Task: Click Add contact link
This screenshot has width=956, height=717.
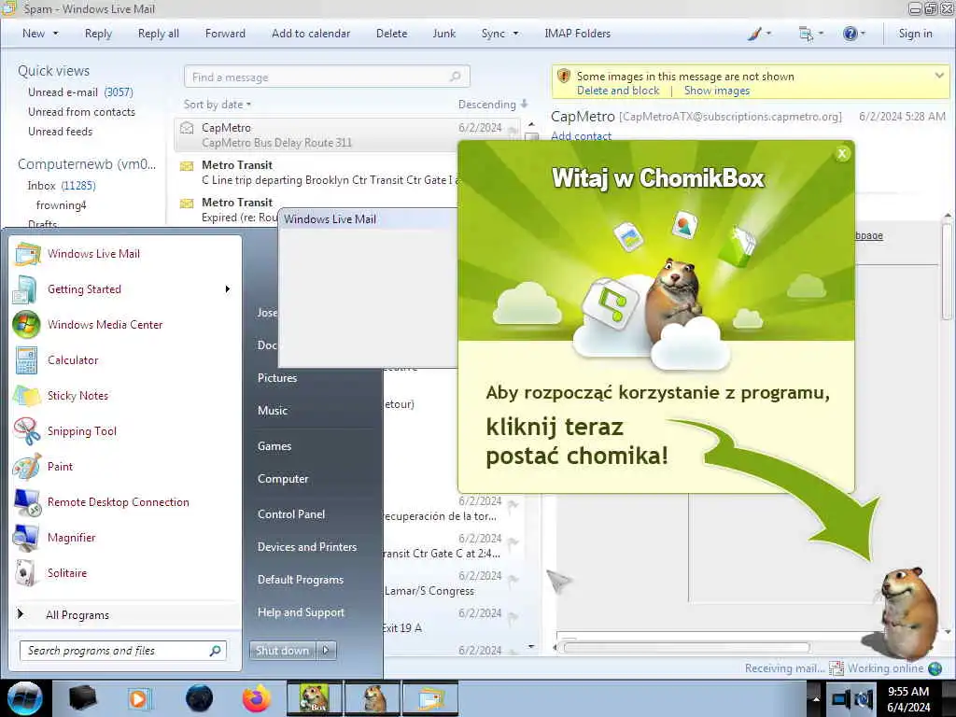Action: point(581,135)
